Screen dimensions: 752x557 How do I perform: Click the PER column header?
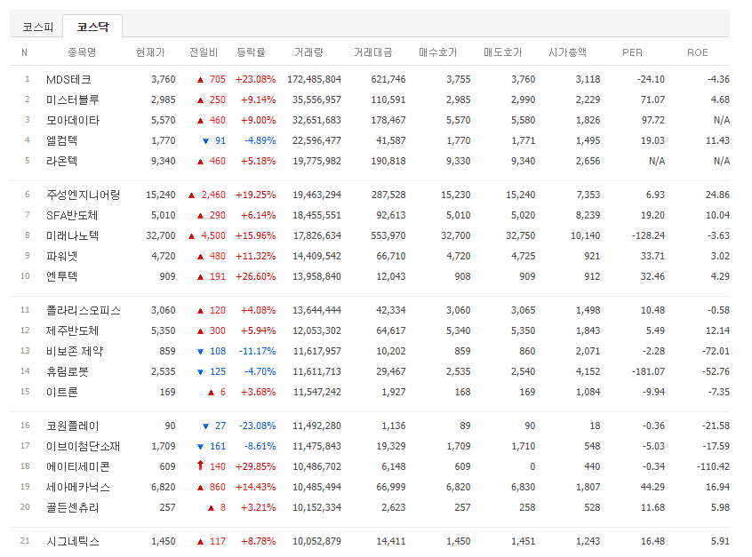[632, 52]
